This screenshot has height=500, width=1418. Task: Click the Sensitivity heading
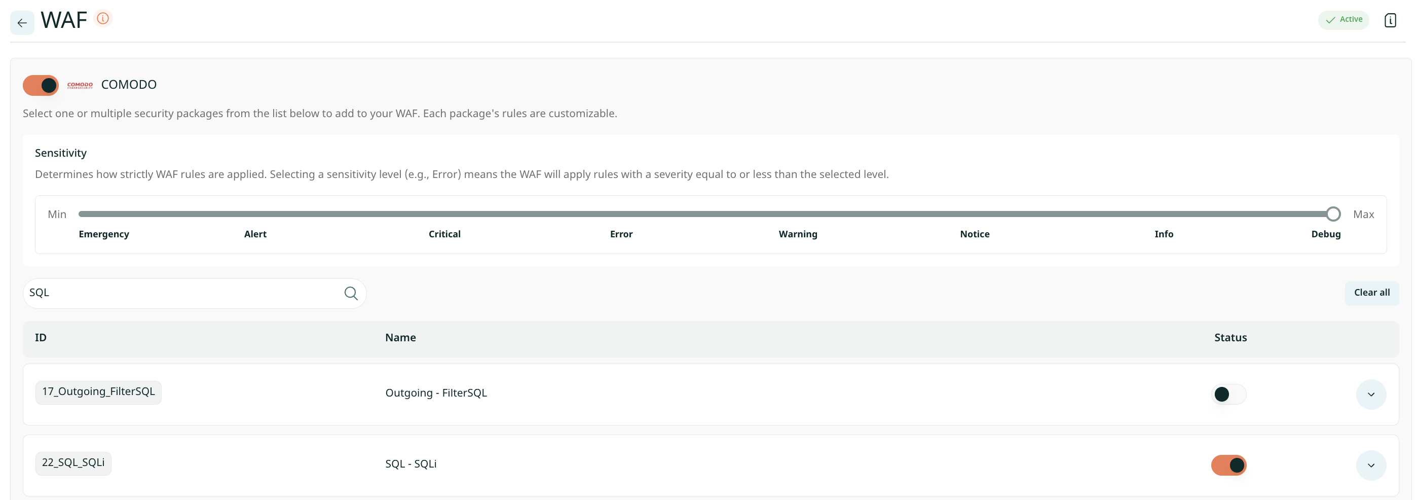coord(60,153)
